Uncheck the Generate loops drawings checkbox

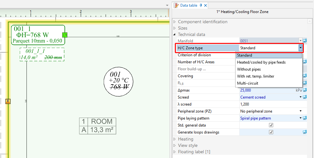271,132
